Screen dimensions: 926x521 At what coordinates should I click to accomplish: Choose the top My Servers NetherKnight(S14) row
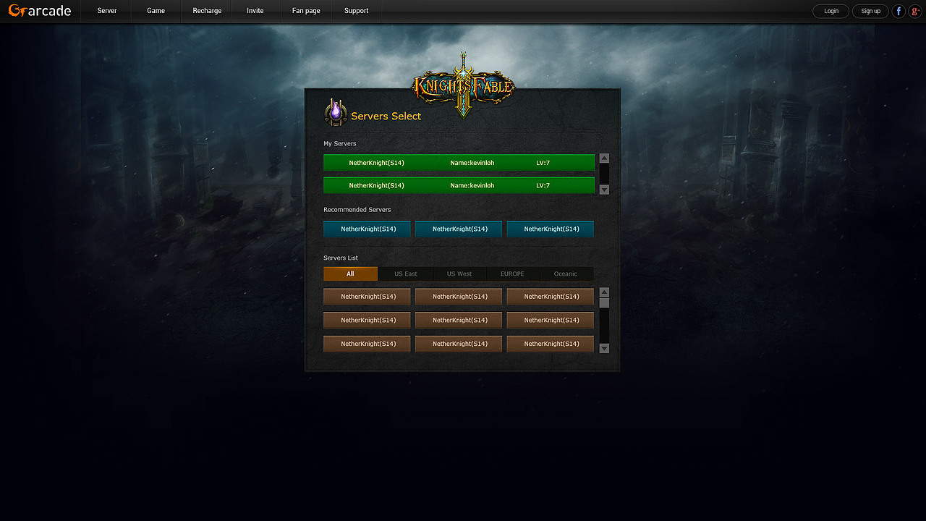pos(459,163)
